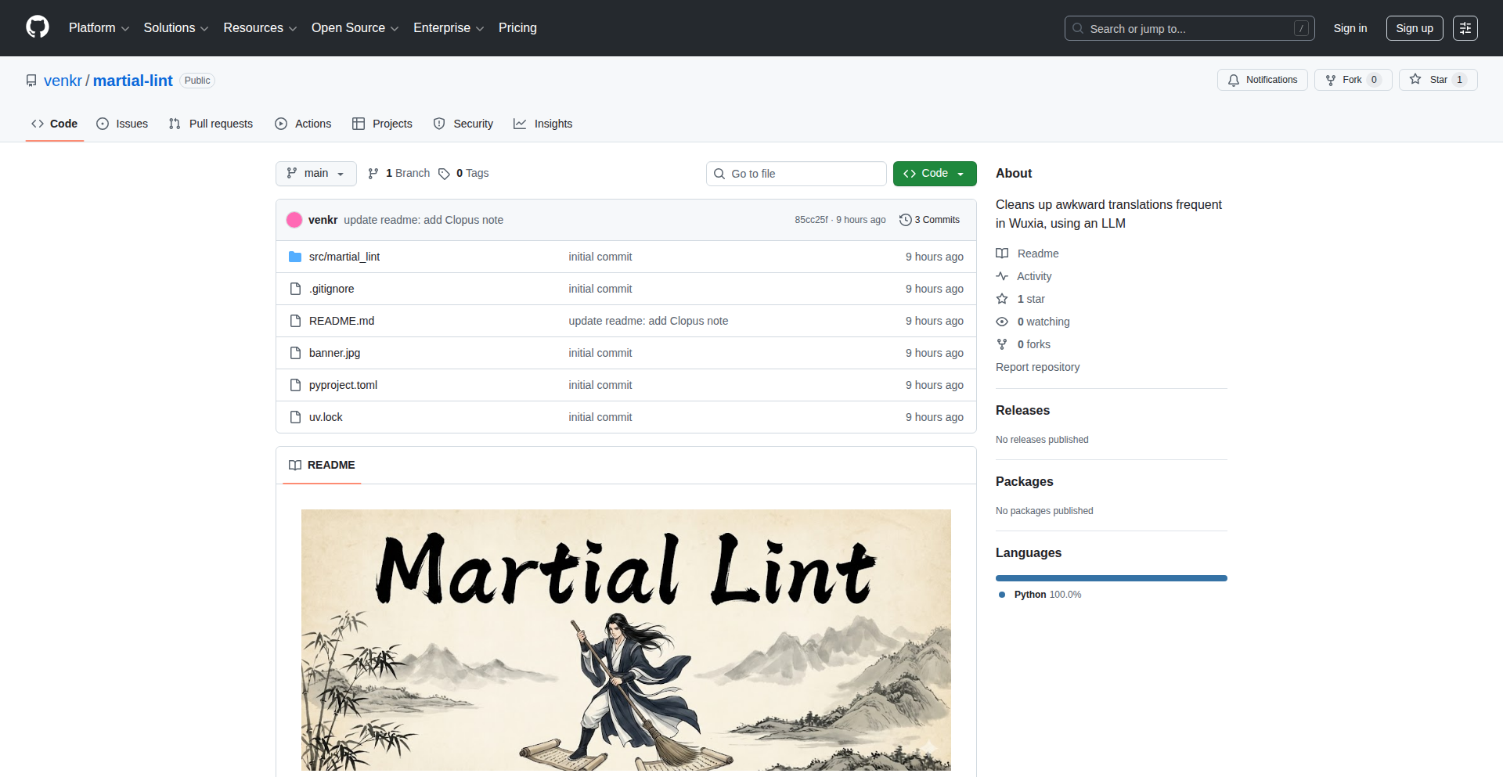This screenshot has height=777, width=1503.
Task: Click venkr's pink avatar icon
Action: [294, 220]
